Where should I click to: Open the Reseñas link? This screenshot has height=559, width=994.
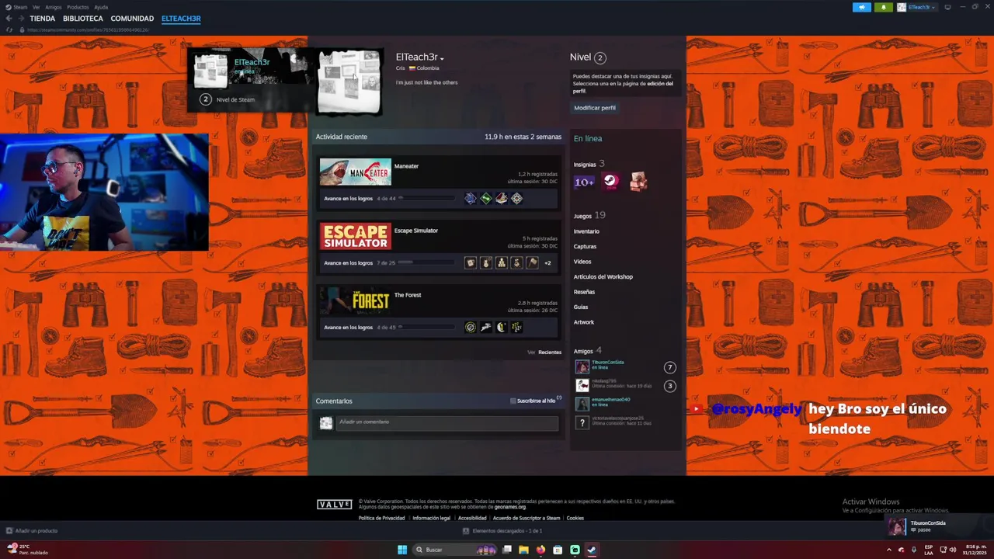coord(584,292)
